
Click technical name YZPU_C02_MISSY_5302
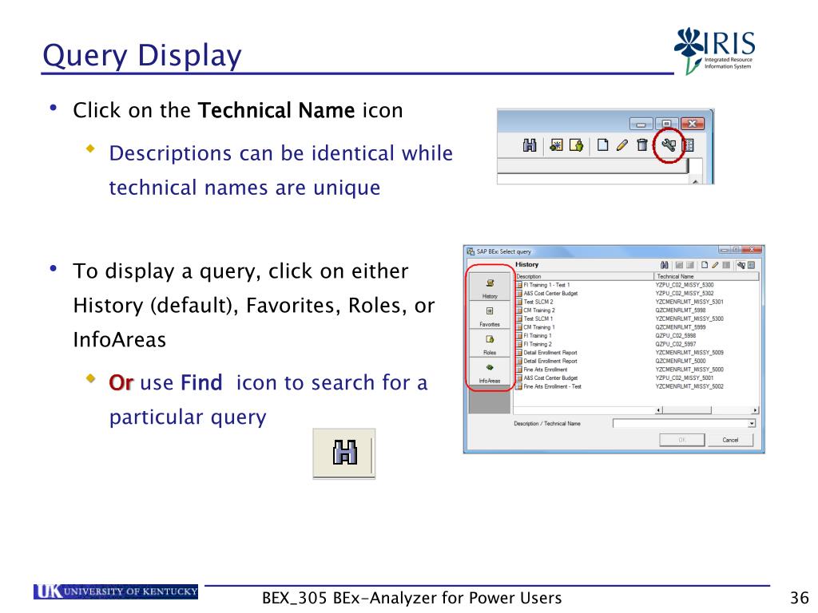685,294
